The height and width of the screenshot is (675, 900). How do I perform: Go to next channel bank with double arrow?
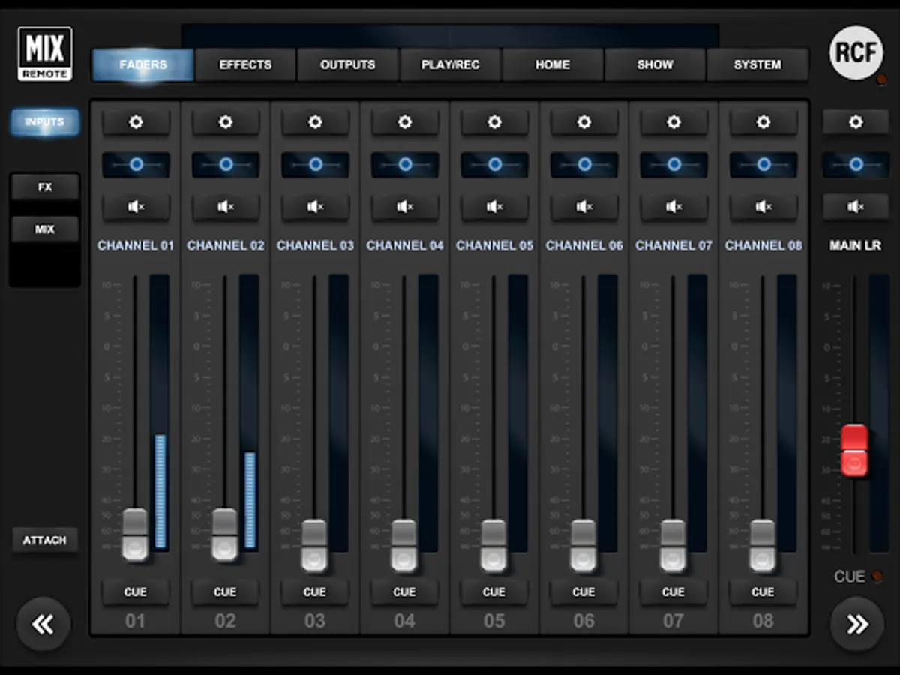(x=857, y=624)
